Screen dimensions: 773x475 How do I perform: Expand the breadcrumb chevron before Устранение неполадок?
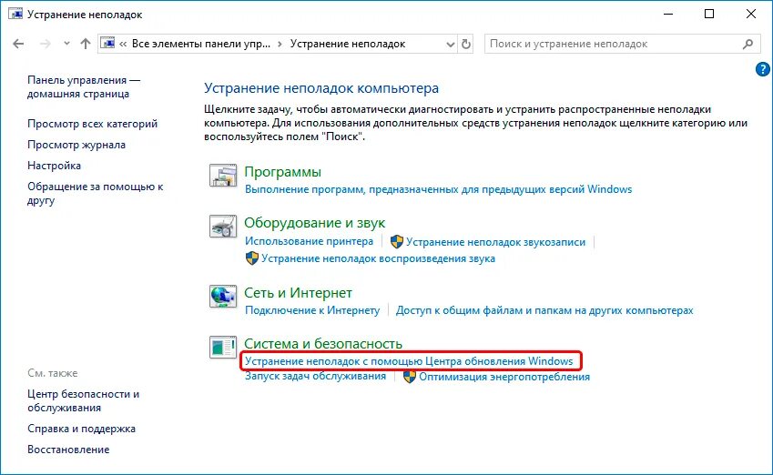(280, 45)
